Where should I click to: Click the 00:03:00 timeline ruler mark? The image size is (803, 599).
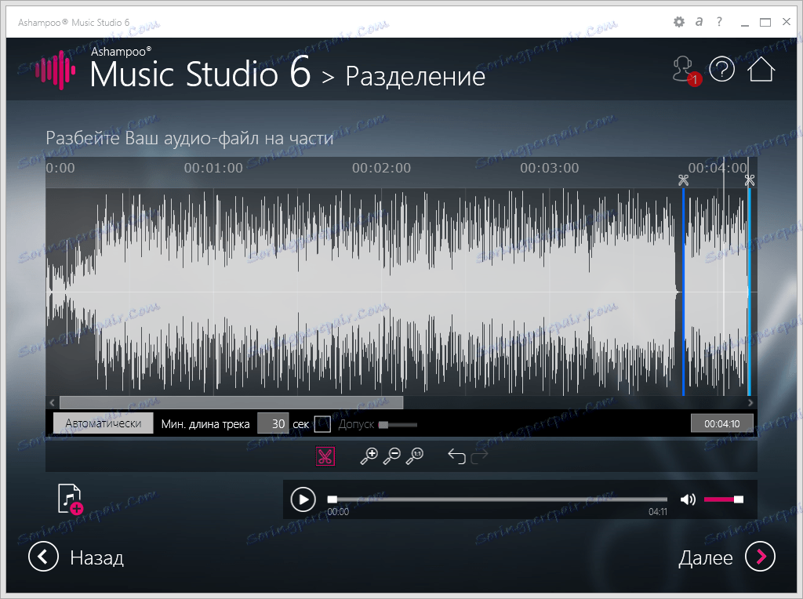pos(550,168)
